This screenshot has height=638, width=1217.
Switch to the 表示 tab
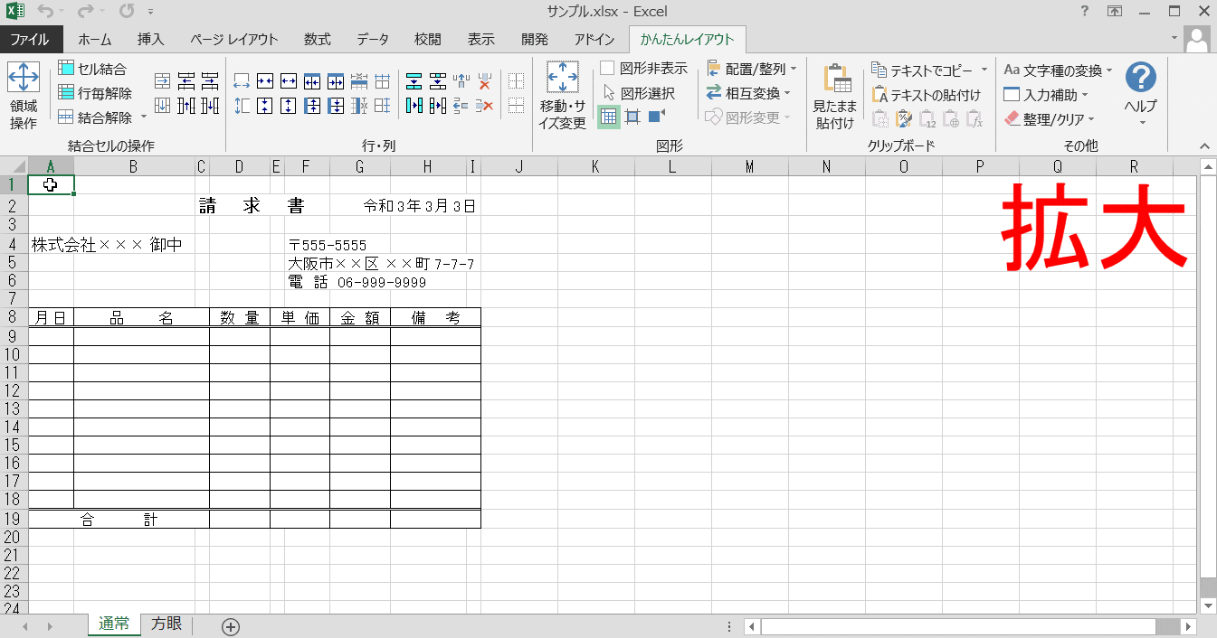[x=481, y=39]
